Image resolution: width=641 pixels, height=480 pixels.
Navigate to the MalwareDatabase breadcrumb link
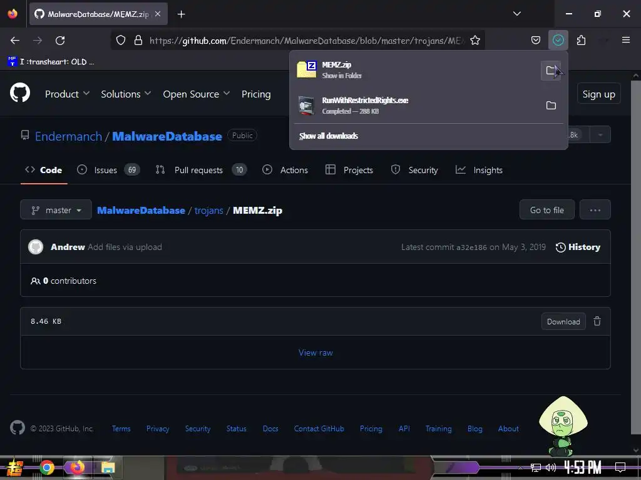pyautogui.click(x=141, y=210)
